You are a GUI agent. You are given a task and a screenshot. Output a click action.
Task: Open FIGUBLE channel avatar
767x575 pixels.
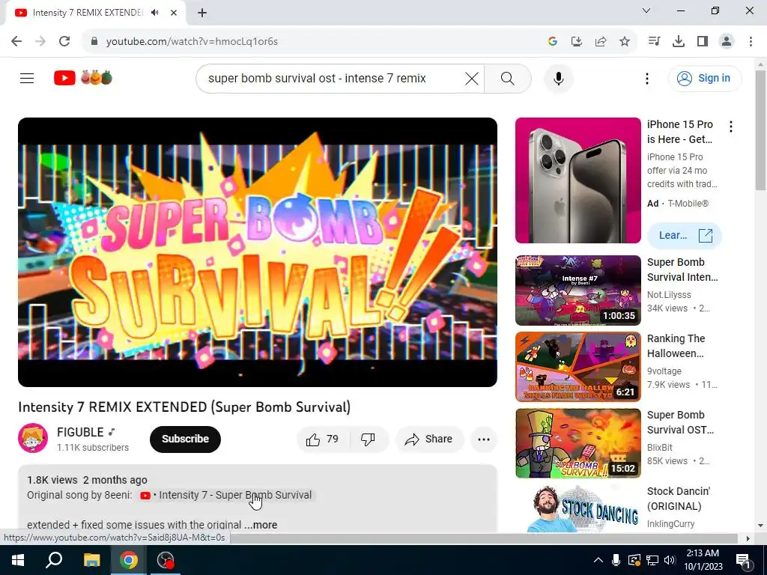pyautogui.click(x=33, y=438)
